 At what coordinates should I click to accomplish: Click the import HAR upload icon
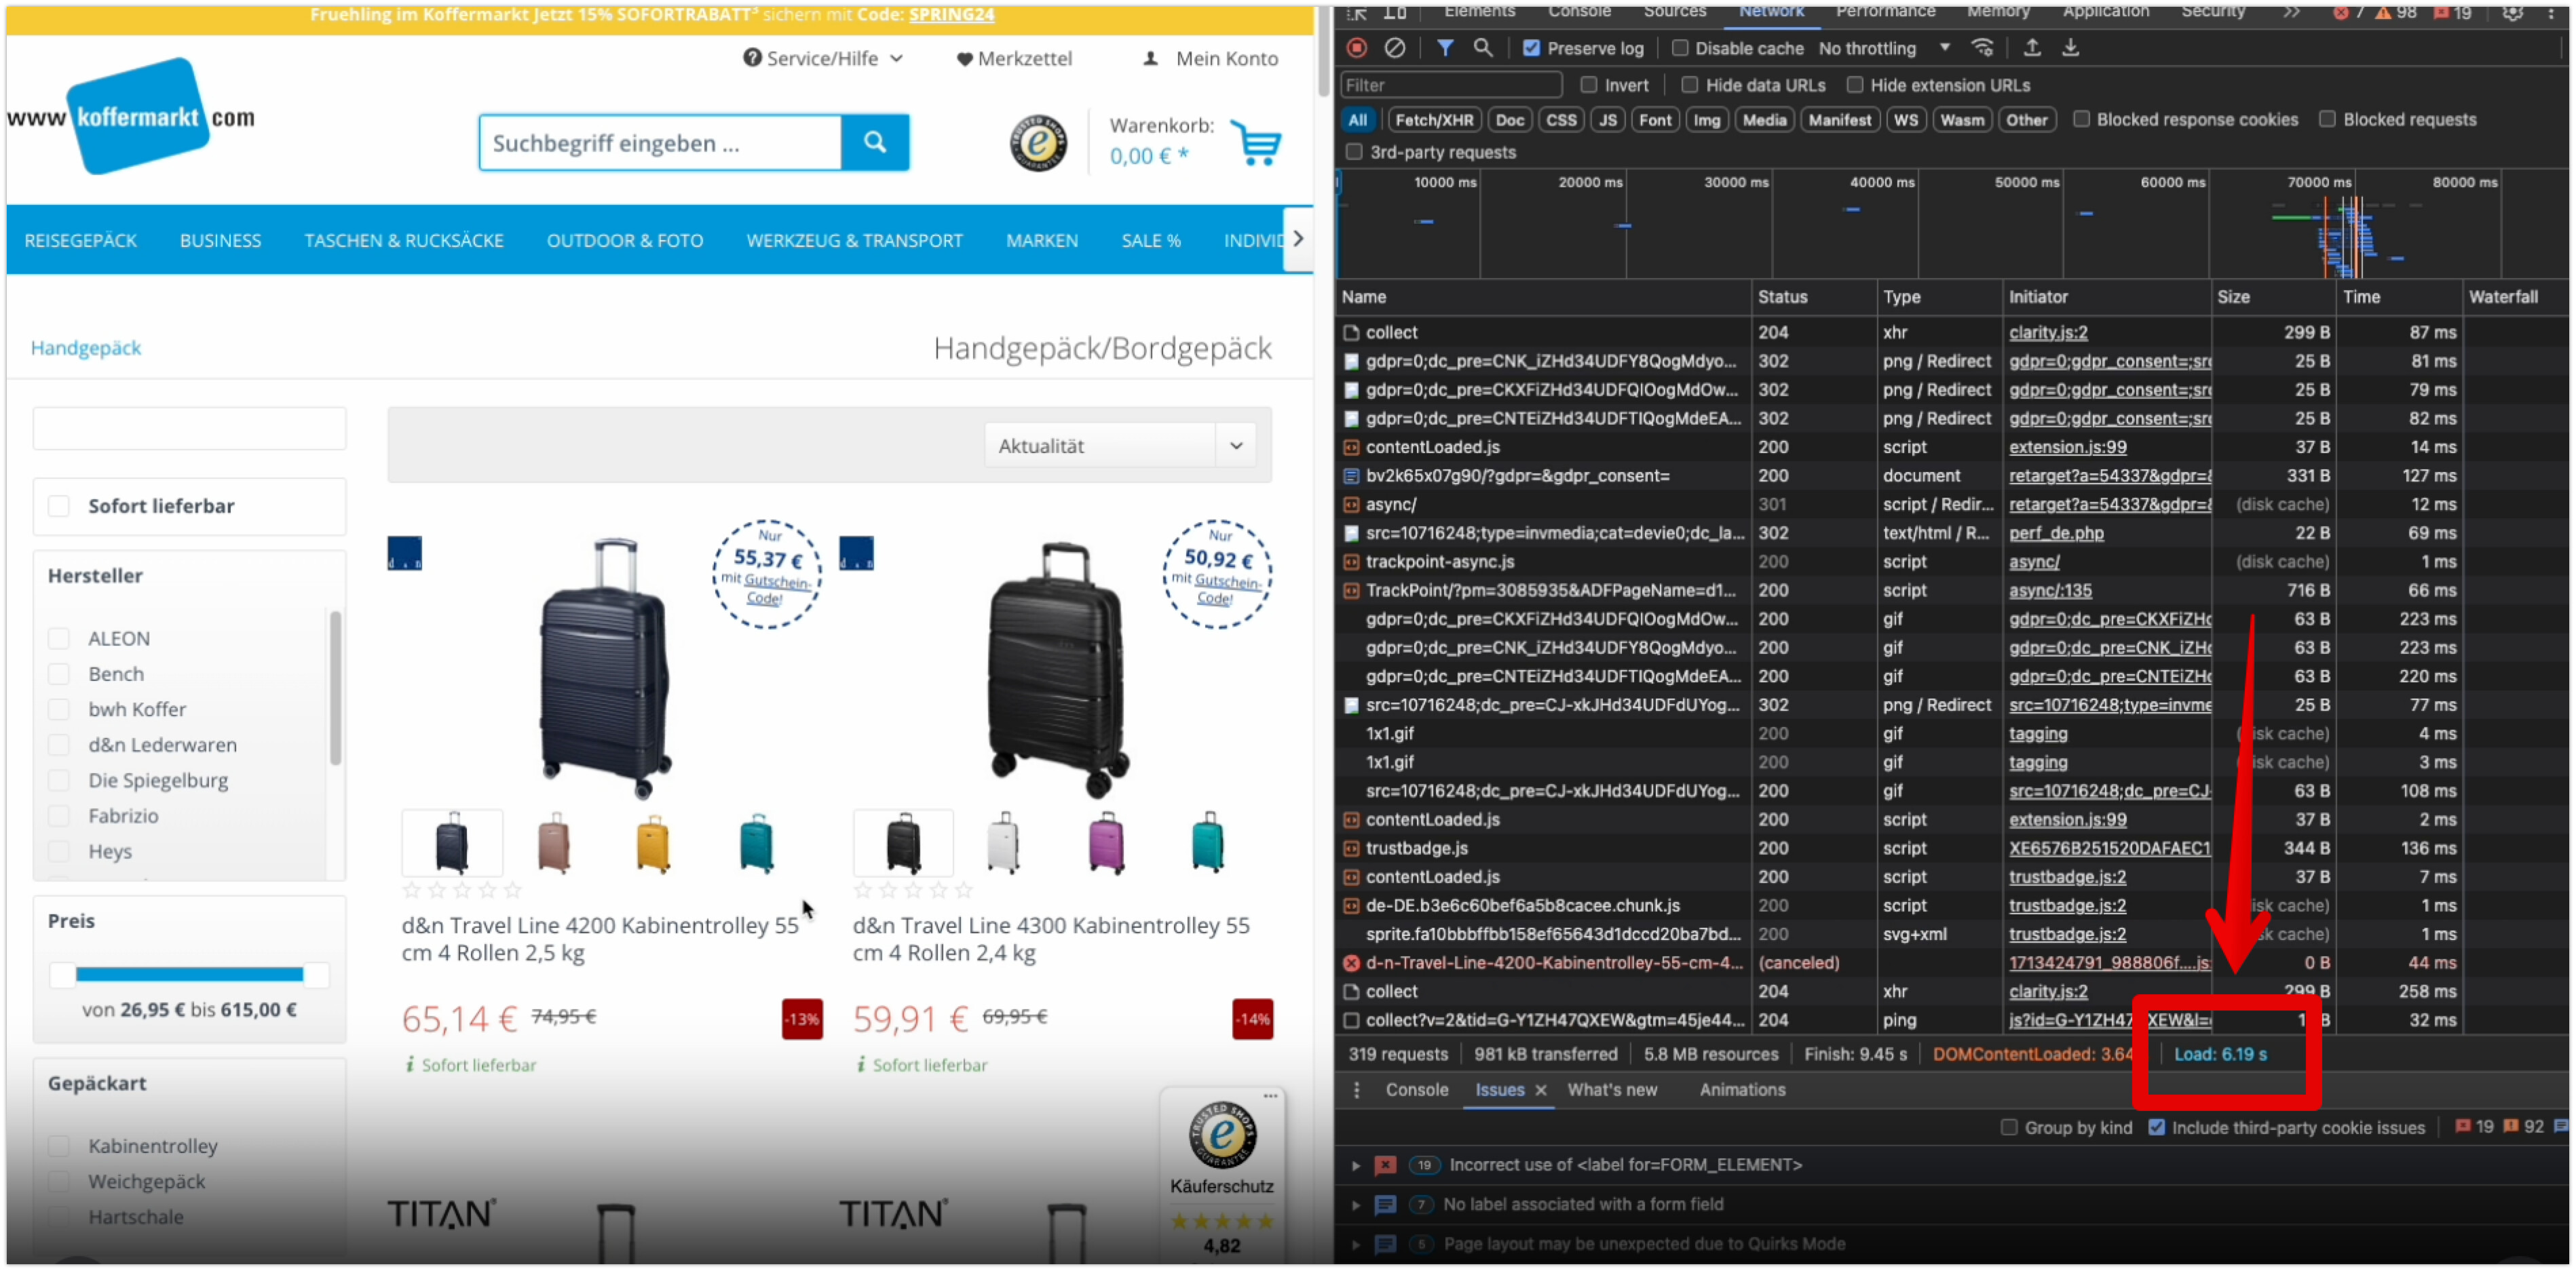[x=2032, y=48]
